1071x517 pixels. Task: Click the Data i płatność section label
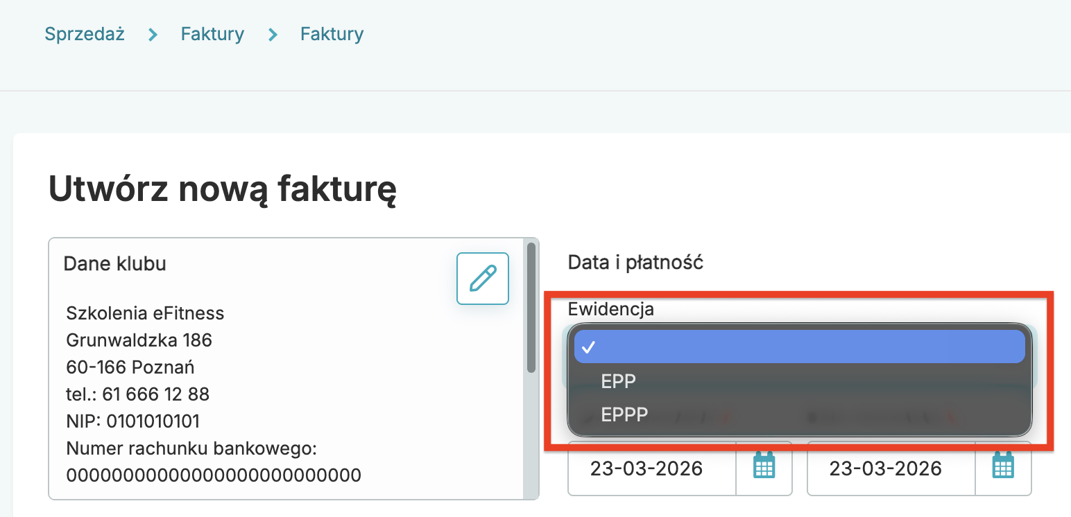[x=635, y=263]
